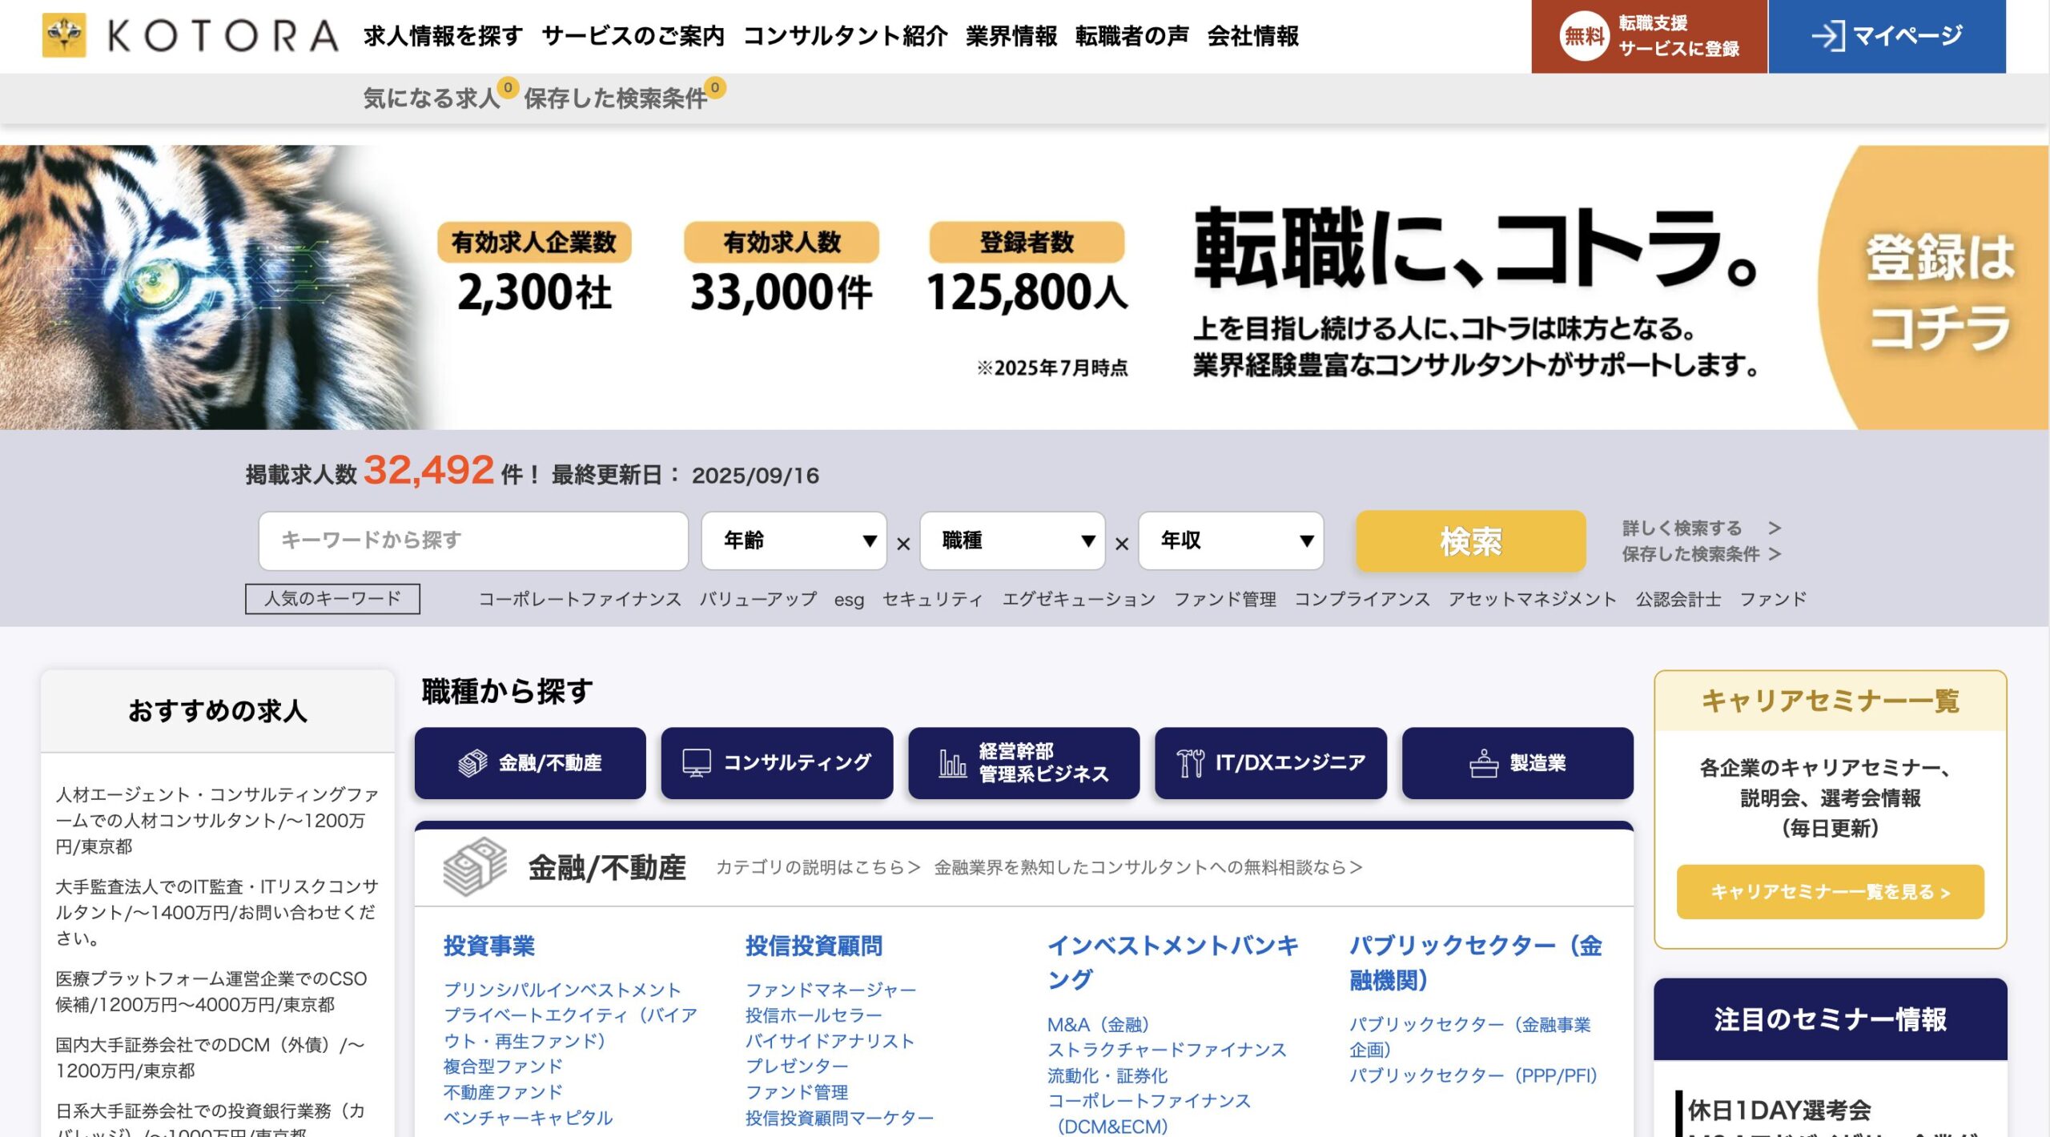Image resolution: width=2050 pixels, height=1137 pixels.
Task: Click the 金融/不動産 money stack icon button
Action: point(472,762)
